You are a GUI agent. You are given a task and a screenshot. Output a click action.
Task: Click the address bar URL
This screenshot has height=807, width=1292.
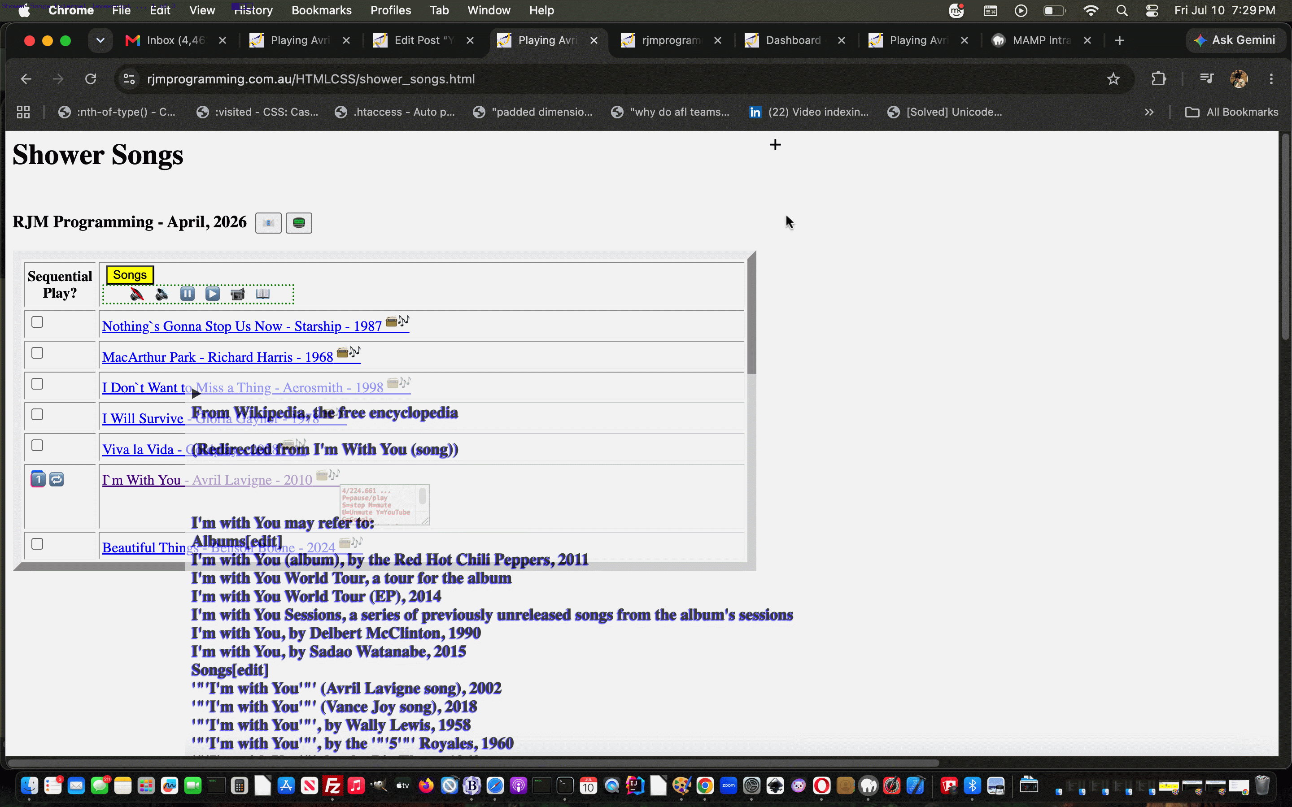311,79
